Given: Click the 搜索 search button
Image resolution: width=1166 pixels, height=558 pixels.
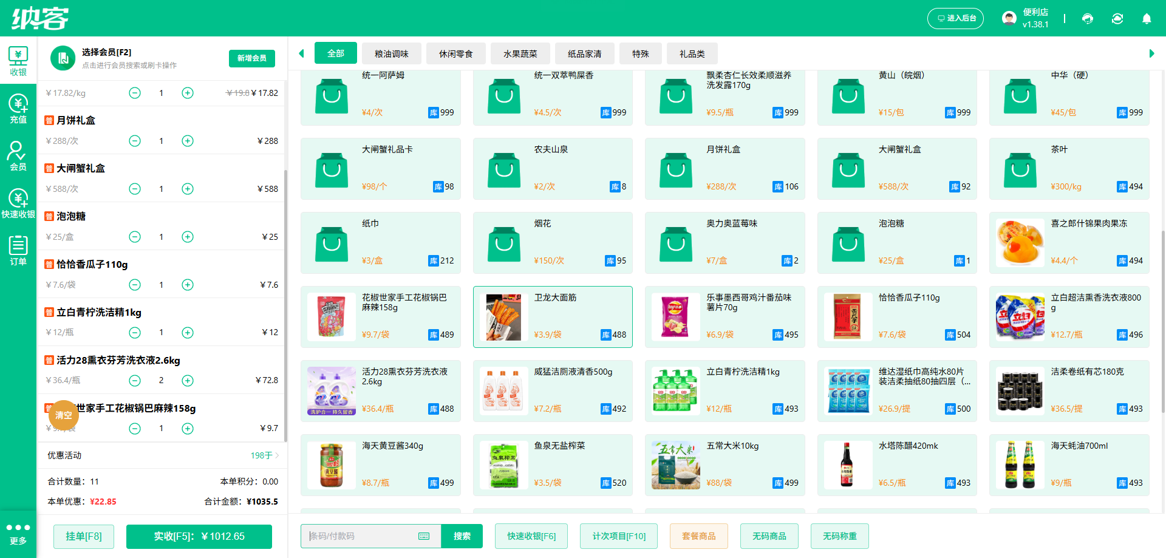Looking at the screenshot, I should [462, 536].
